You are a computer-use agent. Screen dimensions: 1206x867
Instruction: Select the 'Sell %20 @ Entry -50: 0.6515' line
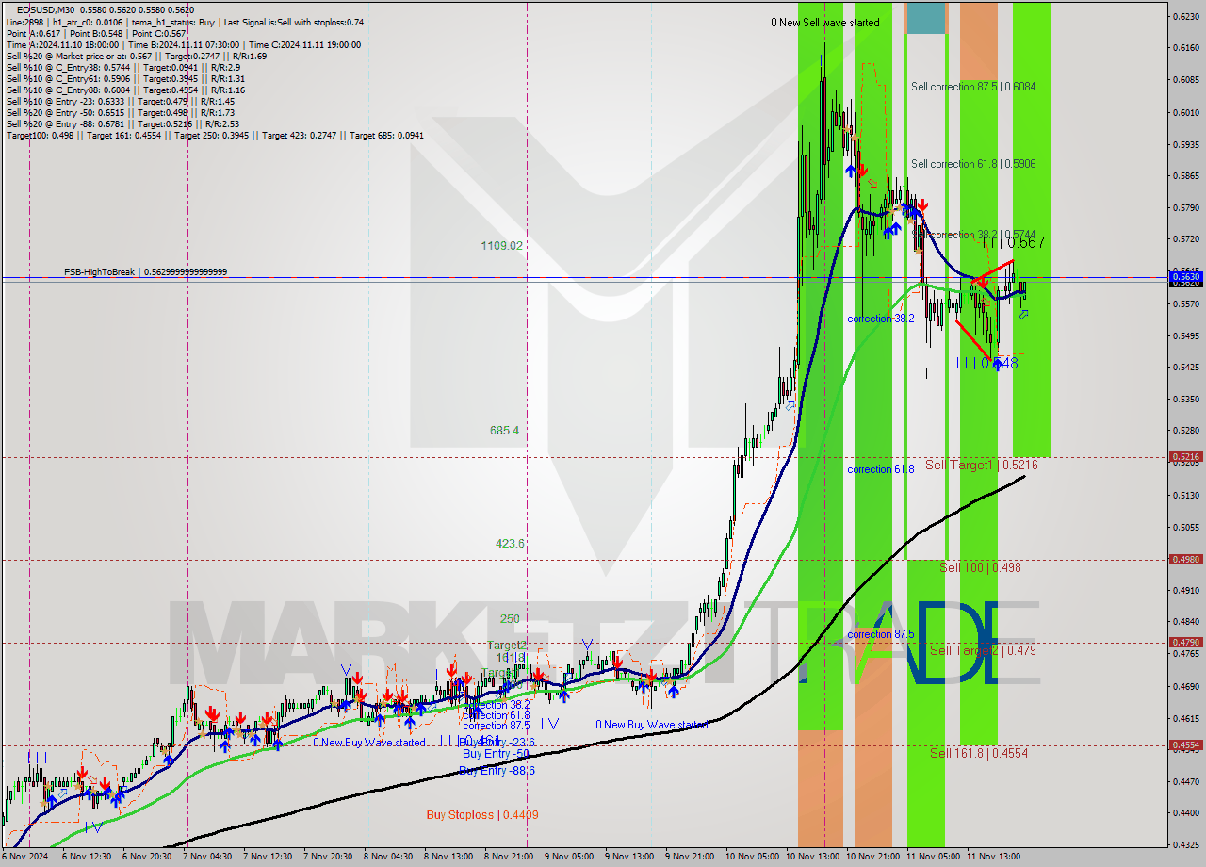pyautogui.click(x=121, y=112)
